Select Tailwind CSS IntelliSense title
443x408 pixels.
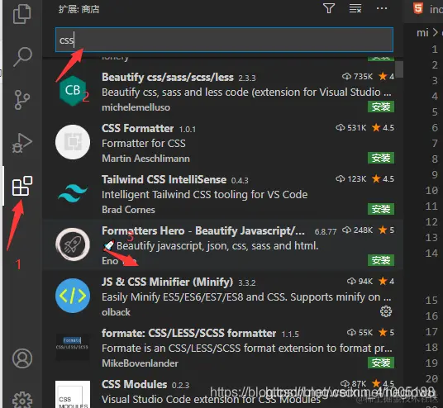(x=164, y=179)
